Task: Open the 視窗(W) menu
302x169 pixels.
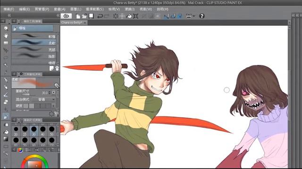Action: (146, 9)
